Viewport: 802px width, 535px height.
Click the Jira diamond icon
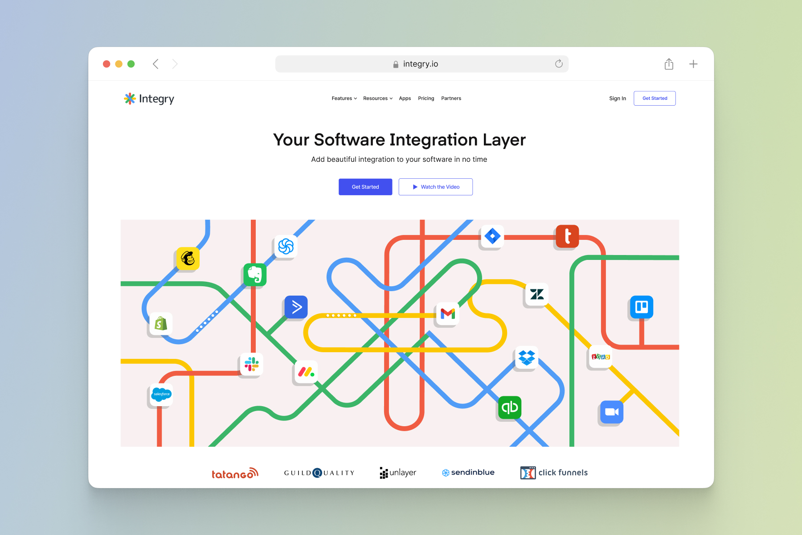click(x=492, y=236)
